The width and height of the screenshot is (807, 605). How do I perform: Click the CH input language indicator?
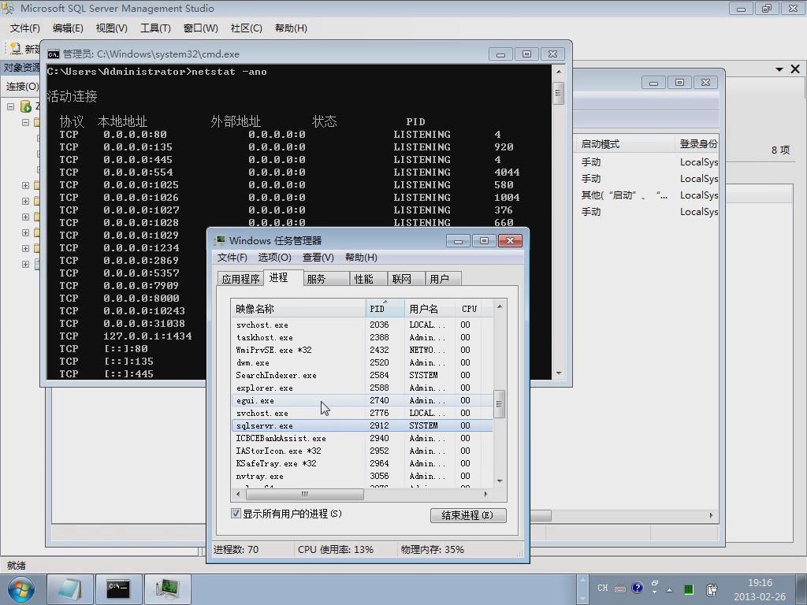tap(603, 588)
